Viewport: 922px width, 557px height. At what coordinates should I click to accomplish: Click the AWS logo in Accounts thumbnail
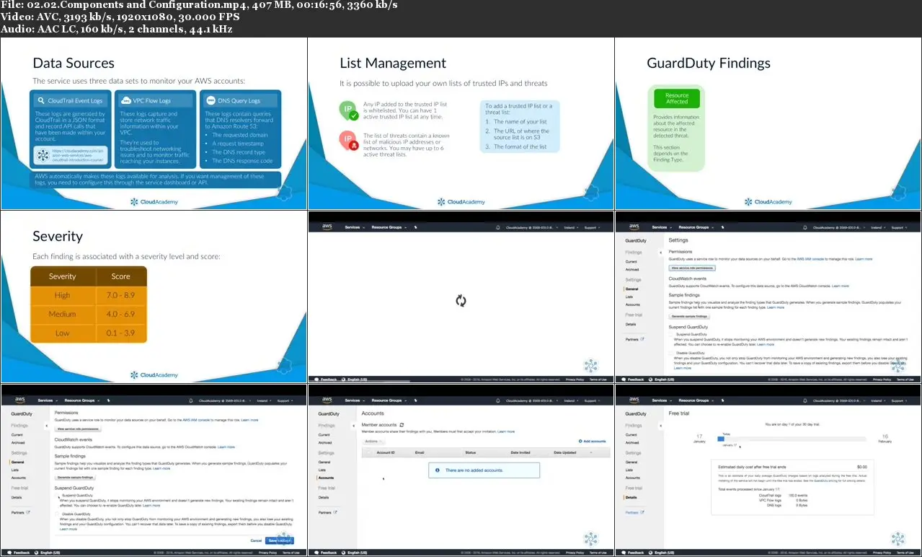(x=327, y=400)
